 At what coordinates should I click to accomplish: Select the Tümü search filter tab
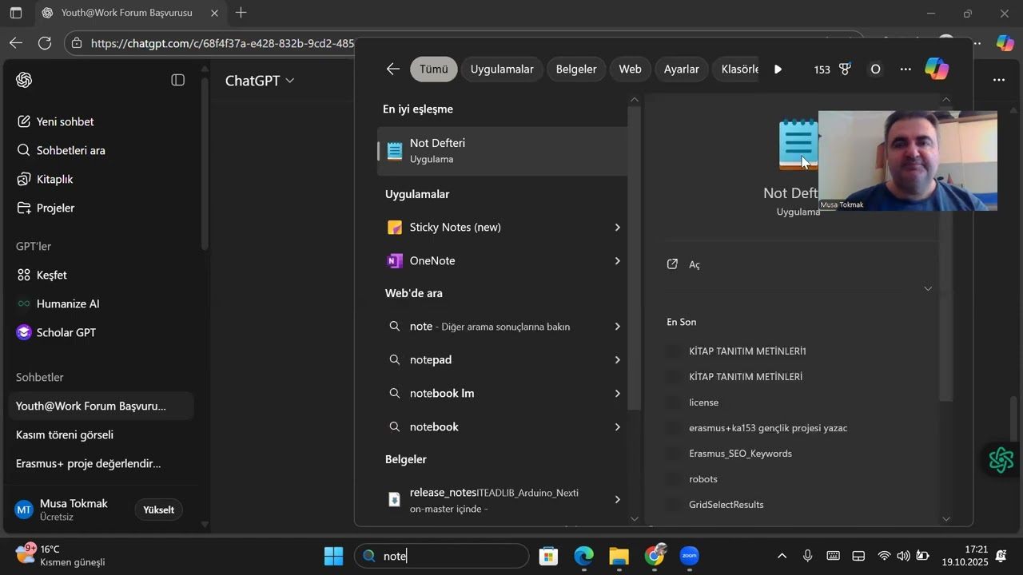coord(434,69)
